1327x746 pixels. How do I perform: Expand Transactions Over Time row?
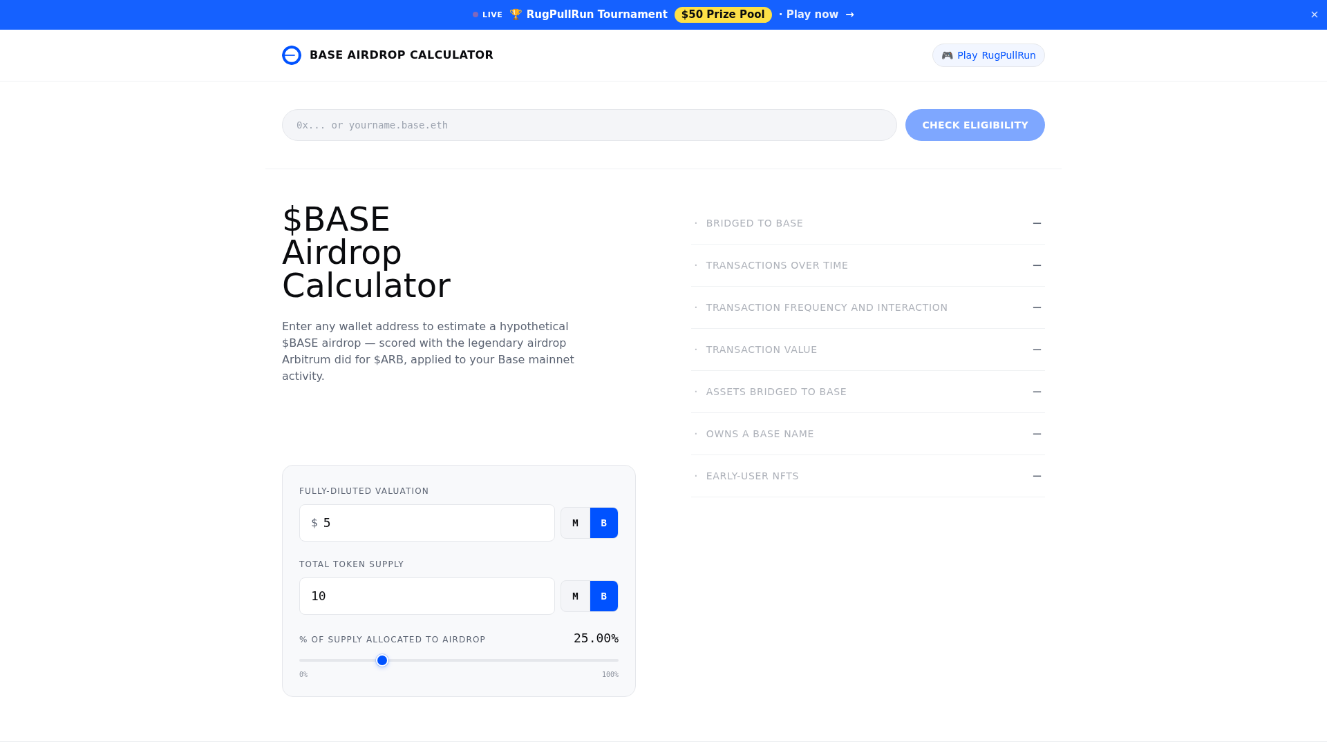tap(868, 265)
